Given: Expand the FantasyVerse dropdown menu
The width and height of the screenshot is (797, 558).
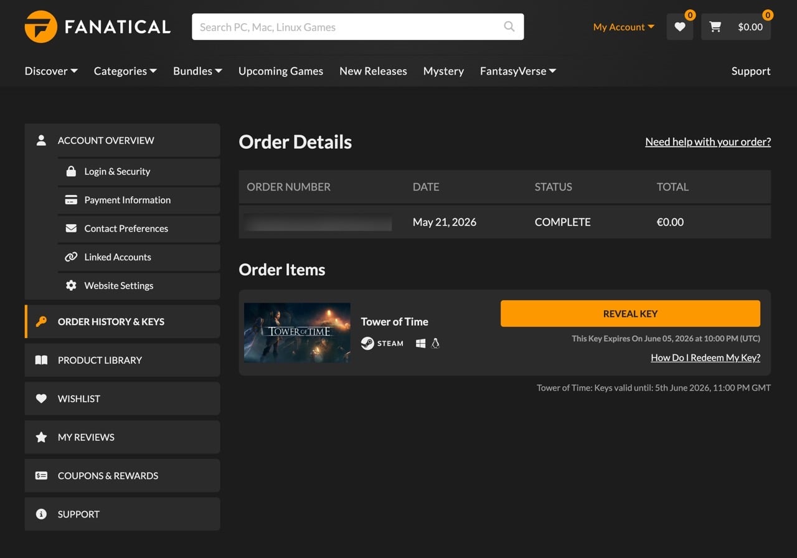Looking at the screenshot, I should click(518, 71).
